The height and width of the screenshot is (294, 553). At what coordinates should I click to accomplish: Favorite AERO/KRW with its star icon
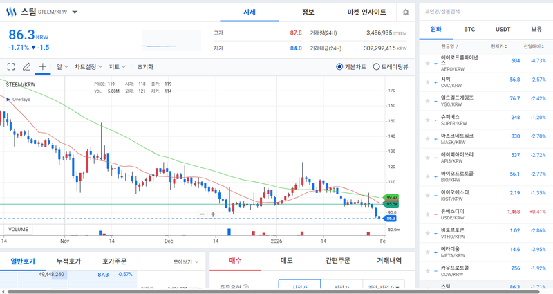click(428, 61)
